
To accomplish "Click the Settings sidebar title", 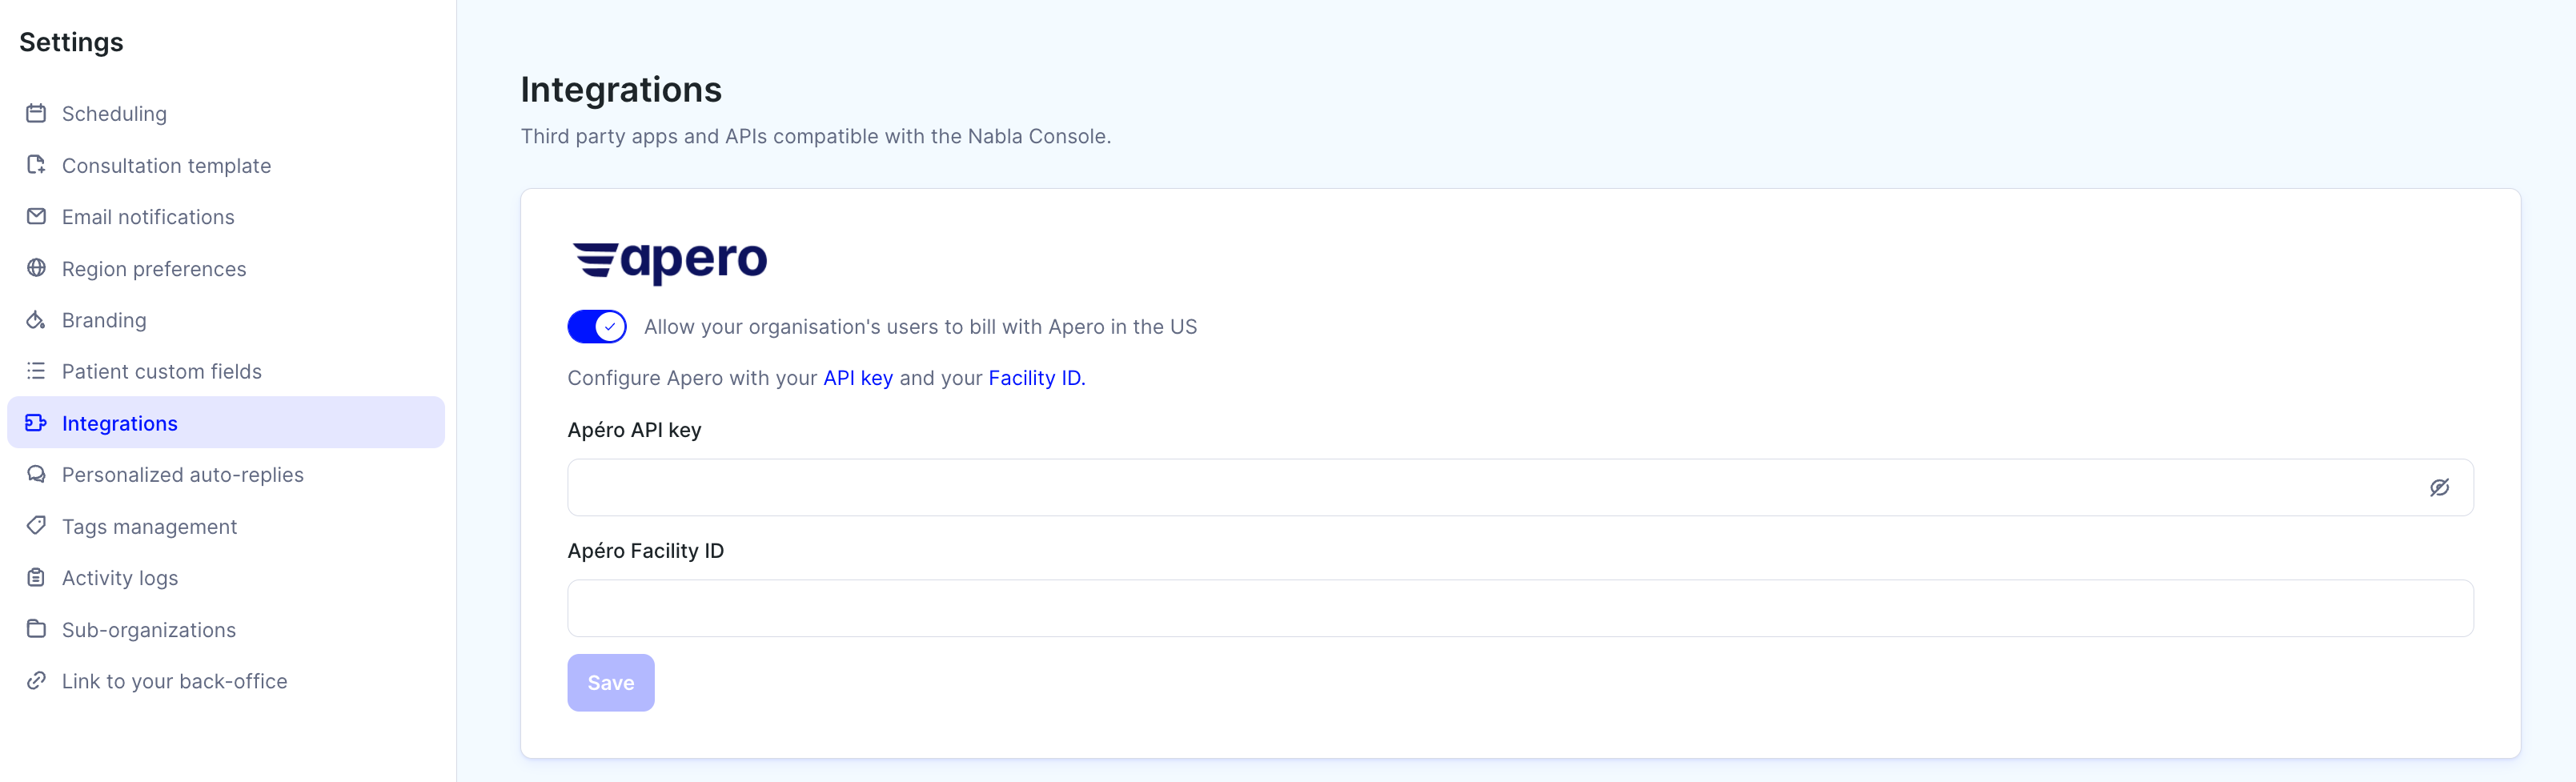I will 71,42.
